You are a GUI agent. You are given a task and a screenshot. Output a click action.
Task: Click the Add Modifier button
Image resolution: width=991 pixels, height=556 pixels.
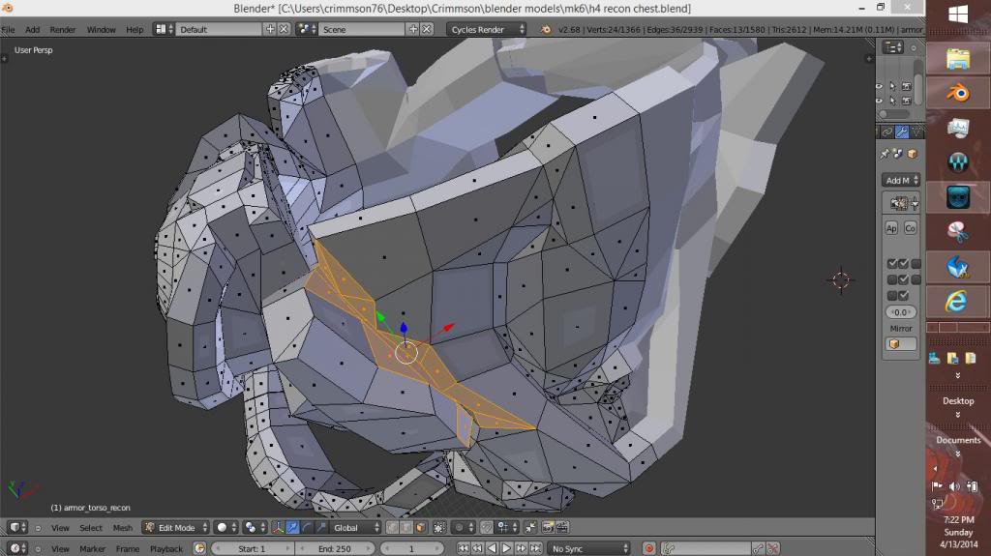coord(901,180)
